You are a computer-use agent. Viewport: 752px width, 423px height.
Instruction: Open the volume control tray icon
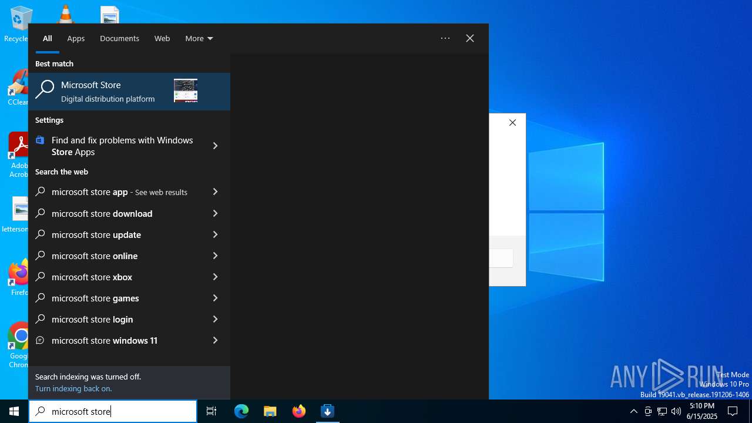(676, 411)
